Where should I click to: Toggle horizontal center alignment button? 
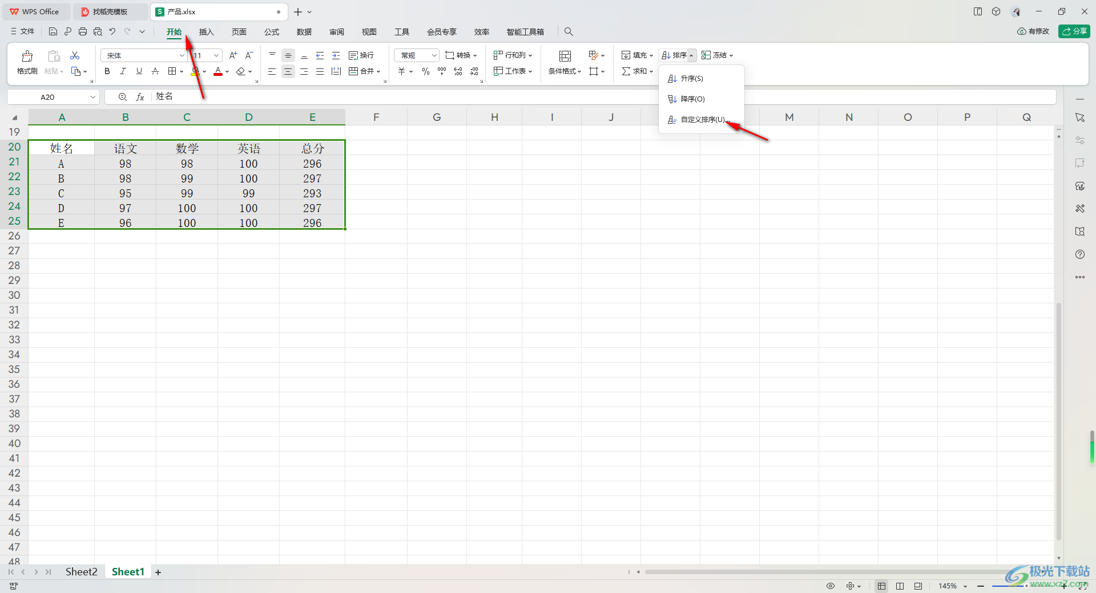click(288, 71)
